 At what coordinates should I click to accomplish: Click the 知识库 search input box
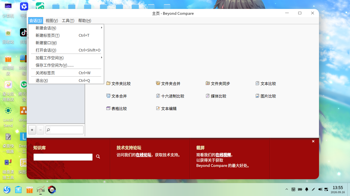click(x=63, y=157)
